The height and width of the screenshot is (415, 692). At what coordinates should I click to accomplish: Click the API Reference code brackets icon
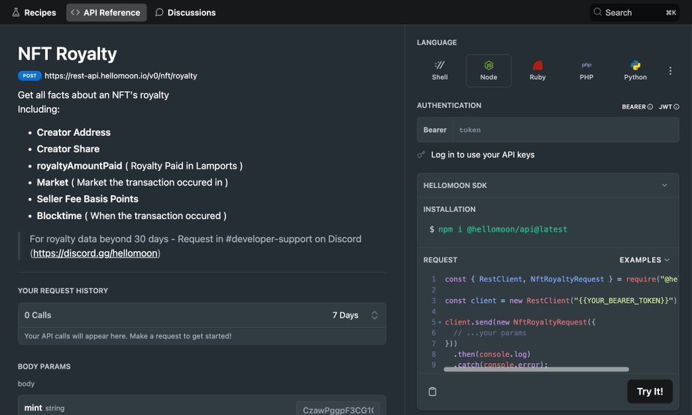click(75, 12)
